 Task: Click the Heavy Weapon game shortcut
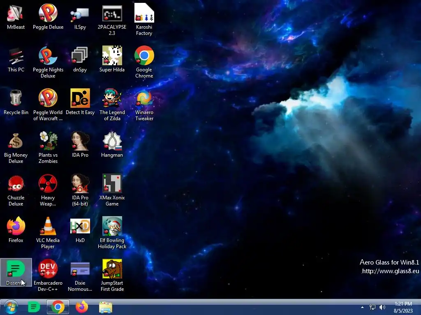coord(48,190)
